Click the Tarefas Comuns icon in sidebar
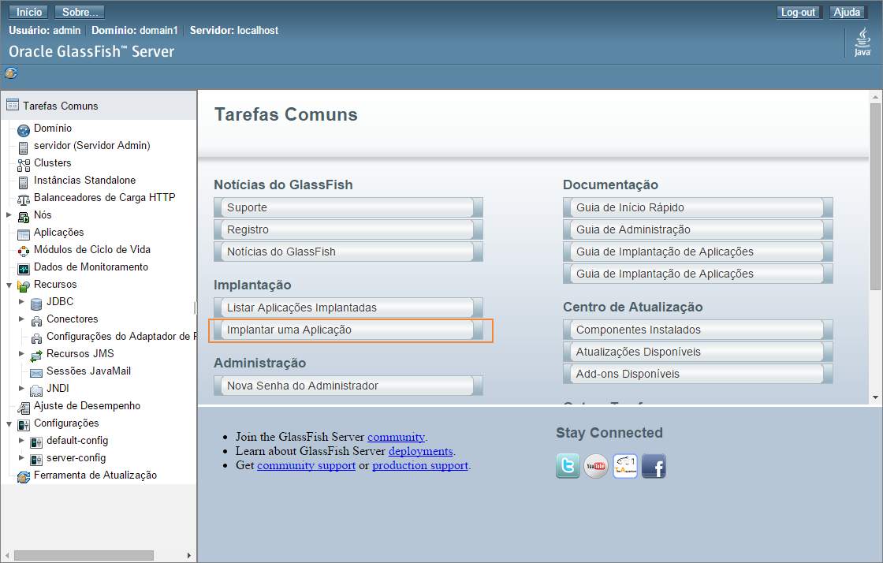The image size is (883, 563). pyautogui.click(x=13, y=106)
